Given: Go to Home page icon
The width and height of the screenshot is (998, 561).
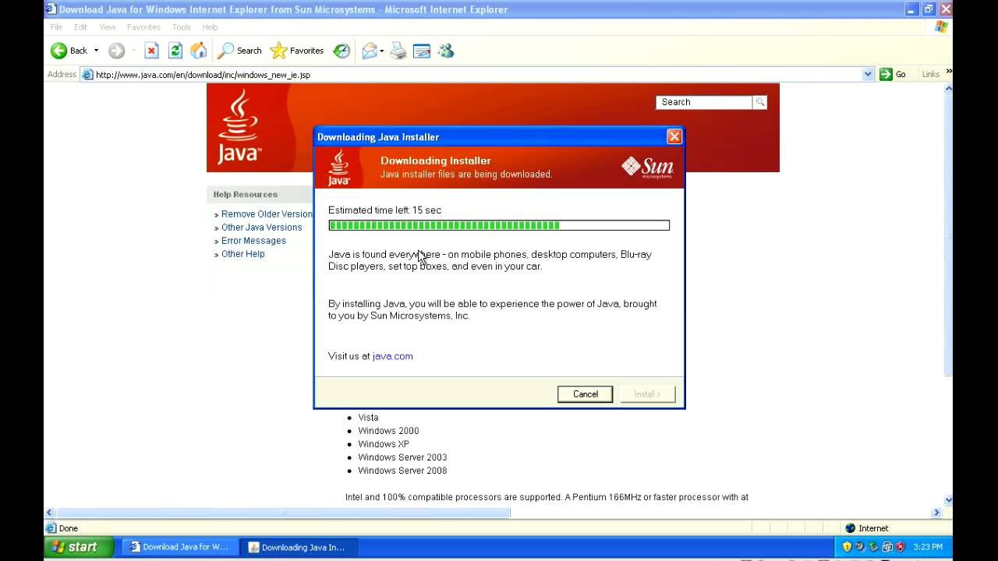Looking at the screenshot, I should 199,51.
